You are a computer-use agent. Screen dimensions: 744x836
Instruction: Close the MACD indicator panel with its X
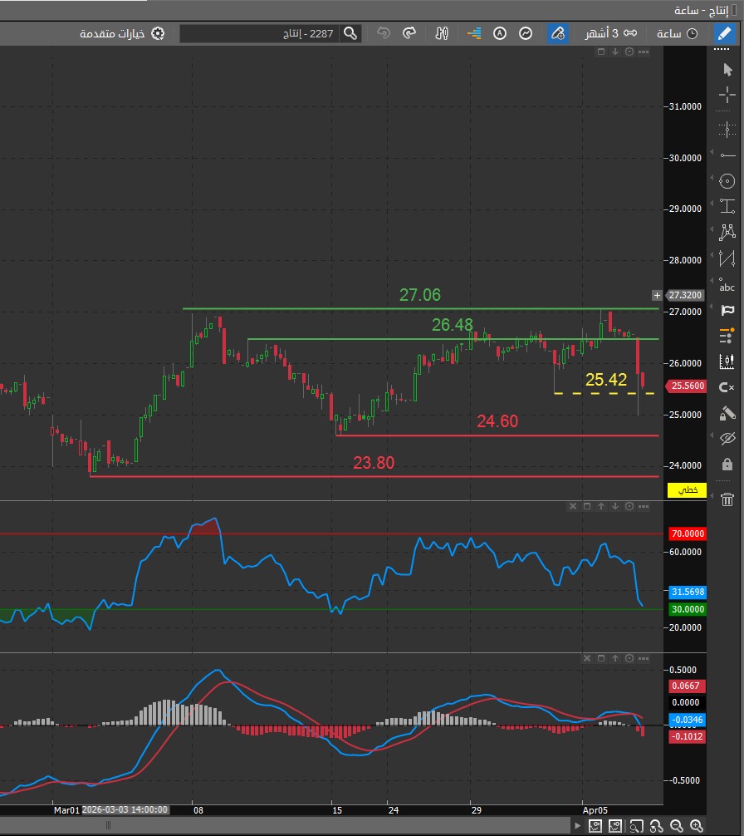click(587, 658)
